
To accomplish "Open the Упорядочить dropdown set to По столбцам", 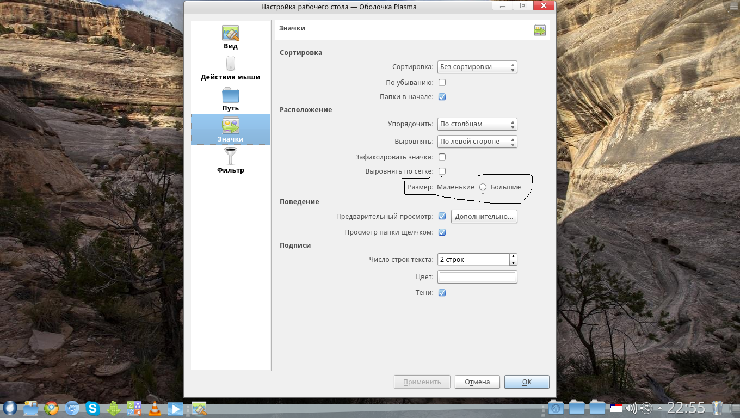I will 477,124.
